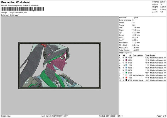Click the green swatch with code 1051
The image size is (167, 118).
[126, 73]
